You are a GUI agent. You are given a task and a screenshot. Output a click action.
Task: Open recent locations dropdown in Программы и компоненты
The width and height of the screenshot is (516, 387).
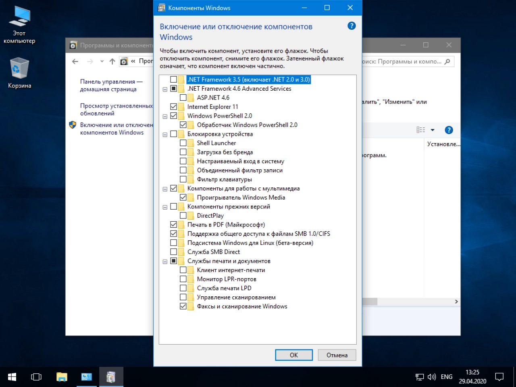[x=102, y=61]
